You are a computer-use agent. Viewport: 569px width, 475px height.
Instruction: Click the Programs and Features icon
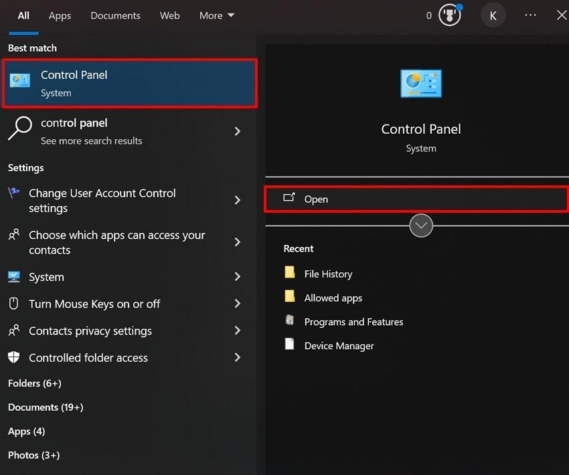click(x=290, y=321)
